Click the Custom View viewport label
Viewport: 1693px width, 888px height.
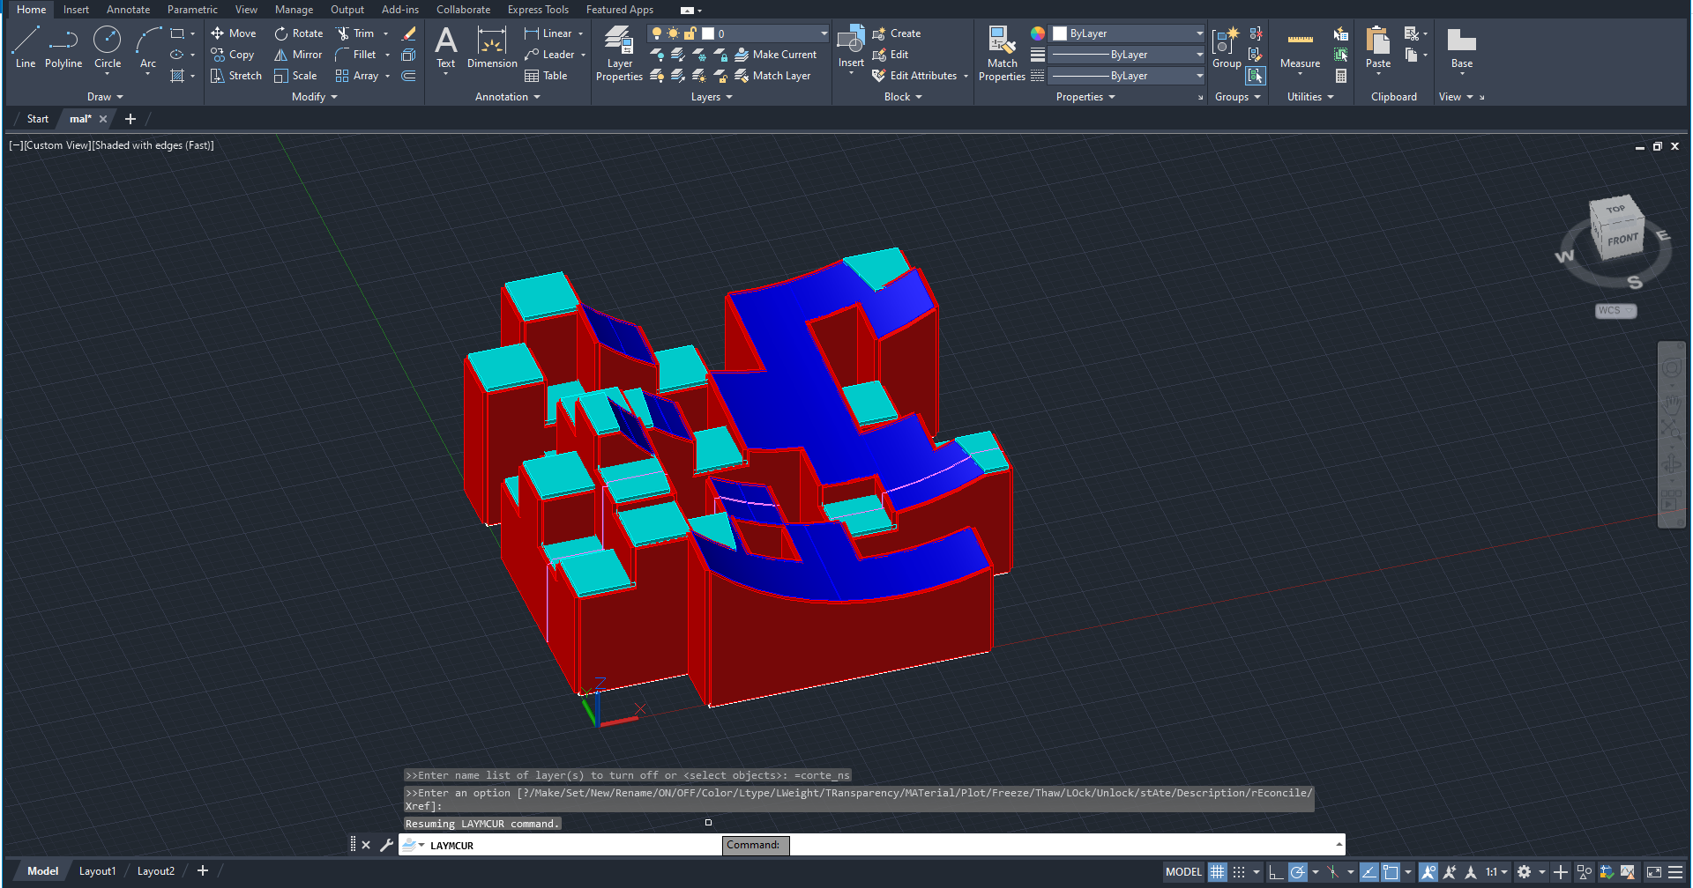(x=57, y=145)
